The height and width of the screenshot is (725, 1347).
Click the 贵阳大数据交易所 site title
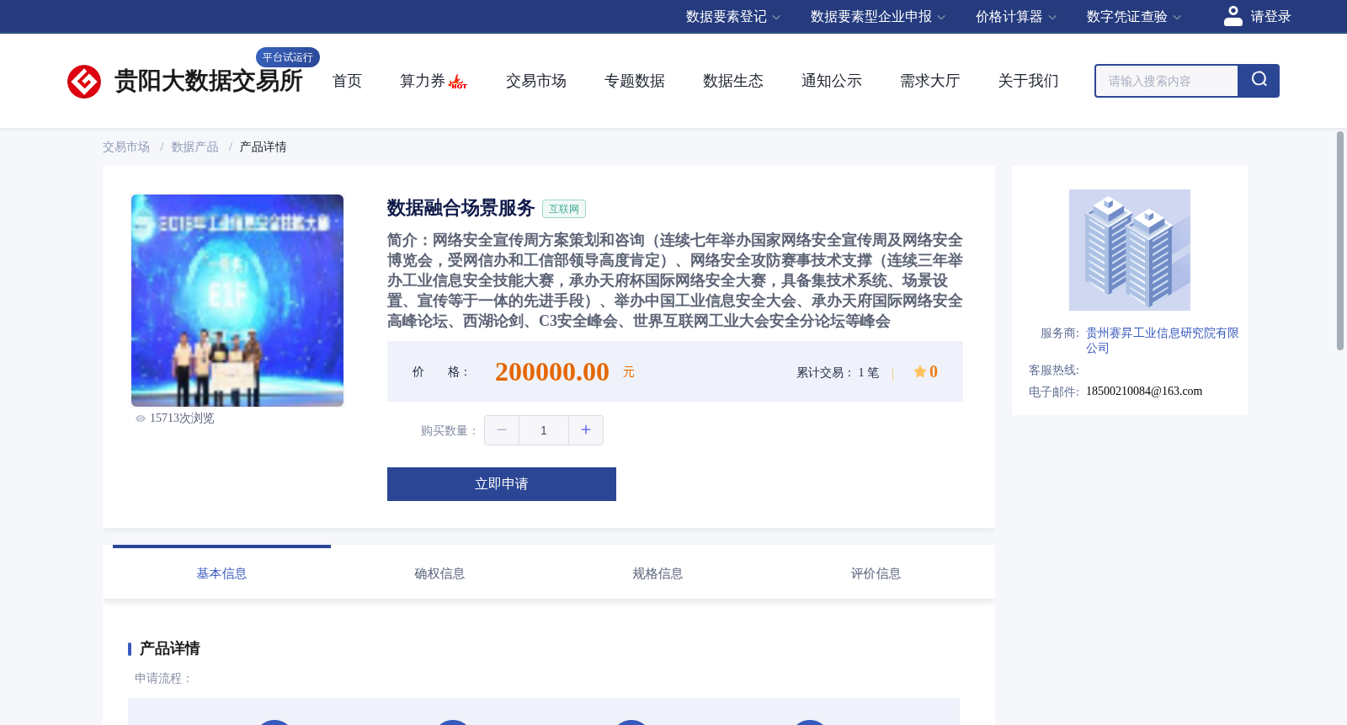209,81
